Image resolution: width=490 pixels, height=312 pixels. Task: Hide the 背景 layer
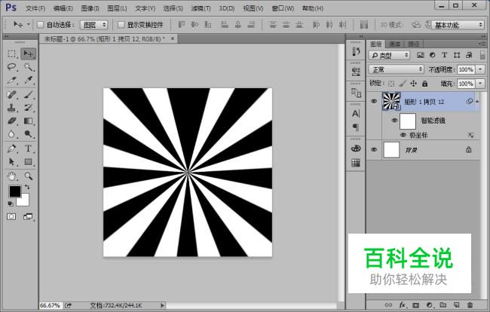(374, 150)
